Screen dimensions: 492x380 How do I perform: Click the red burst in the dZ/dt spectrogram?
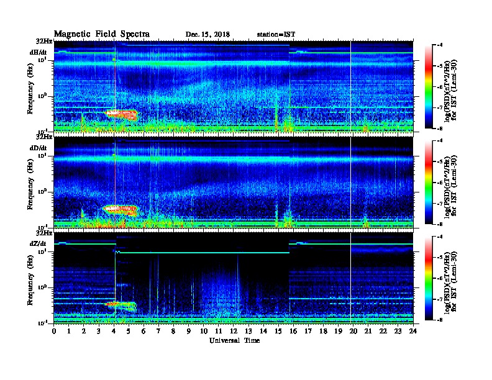(x=120, y=305)
